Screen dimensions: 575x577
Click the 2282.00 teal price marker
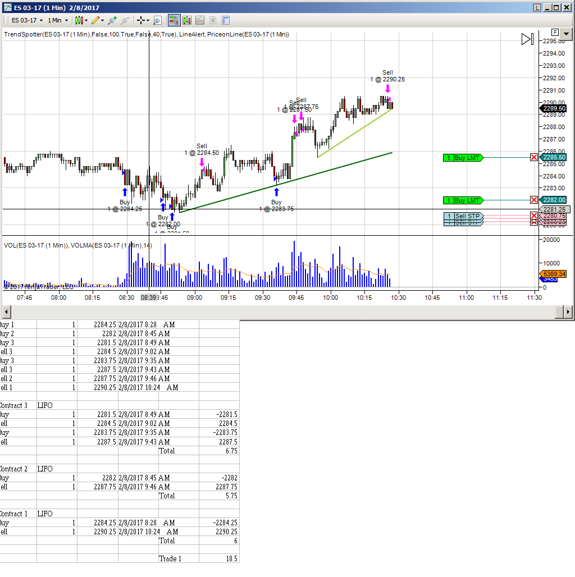point(553,200)
